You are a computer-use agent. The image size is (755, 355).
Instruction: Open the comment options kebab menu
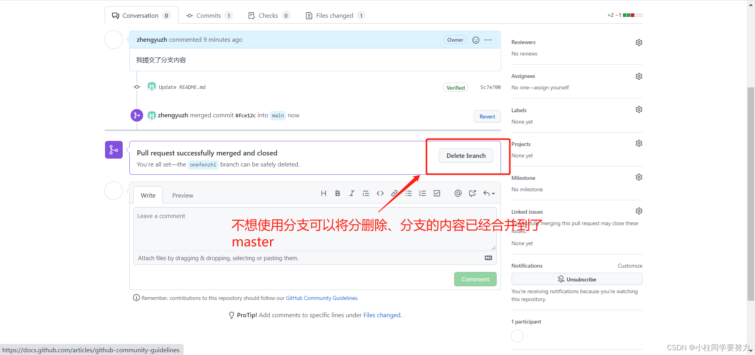(488, 40)
